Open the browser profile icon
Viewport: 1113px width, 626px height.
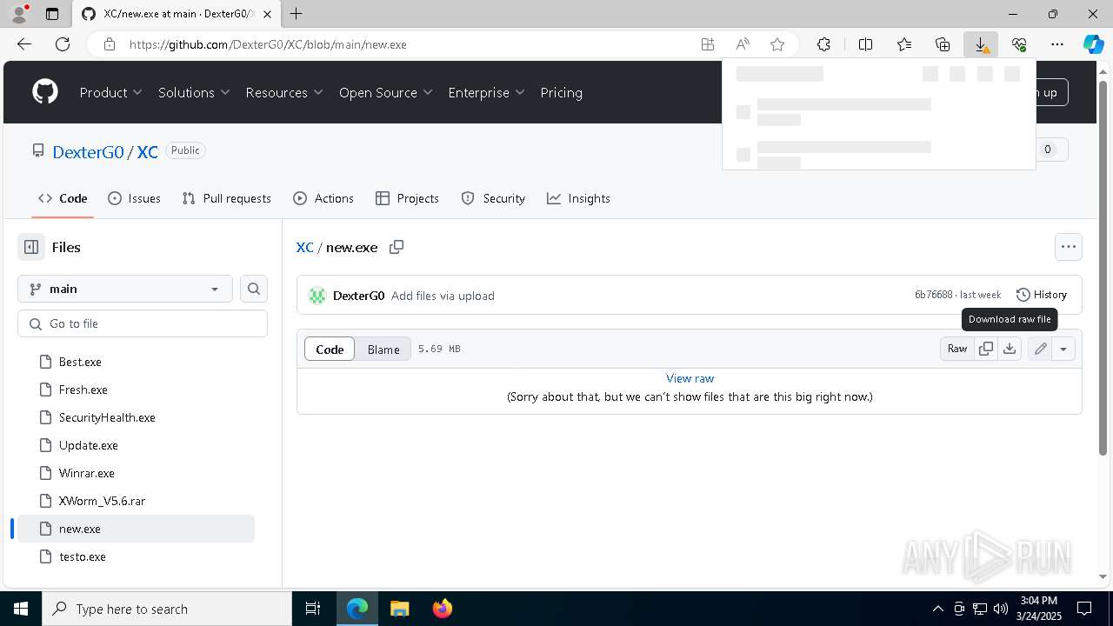(19, 14)
